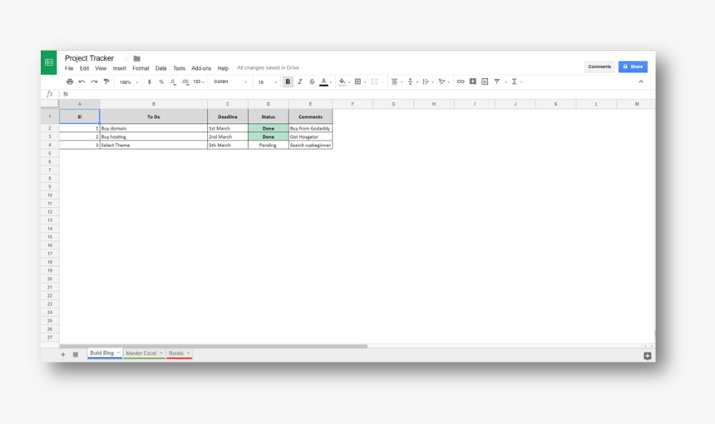Toggle italic formatting
715x424 pixels.
299,81
